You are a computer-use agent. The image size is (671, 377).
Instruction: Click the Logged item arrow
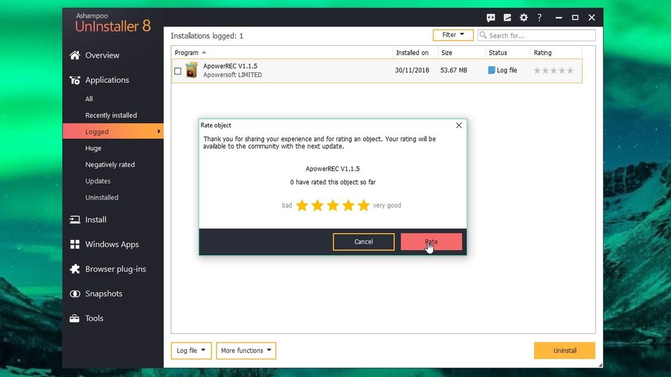point(159,131)
